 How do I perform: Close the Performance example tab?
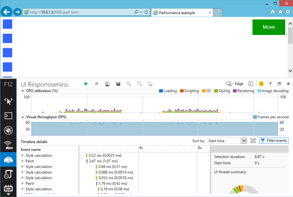[x=209, y=13]
